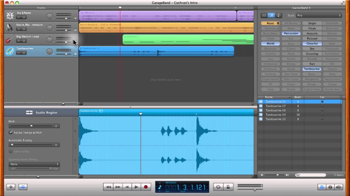Show the loop browser via eye-loop button
The width and height of the screenshot is (350, 196).
click(322, 187)
